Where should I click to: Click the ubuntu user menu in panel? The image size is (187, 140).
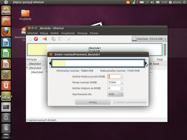click(x=175, y=2)
